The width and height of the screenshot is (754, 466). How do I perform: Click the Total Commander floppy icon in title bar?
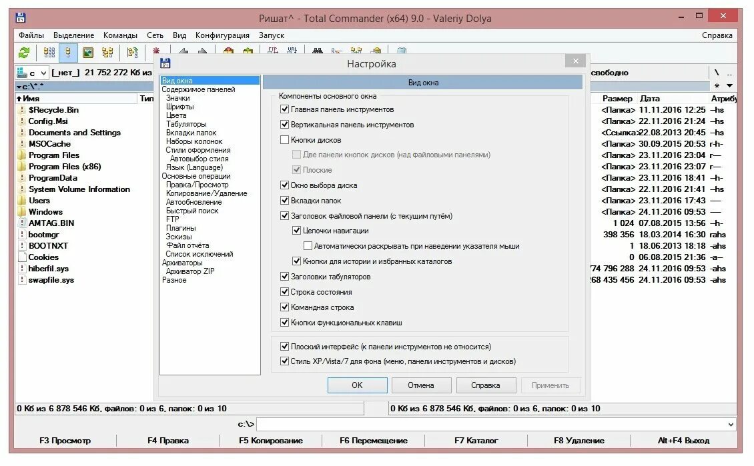20,18
